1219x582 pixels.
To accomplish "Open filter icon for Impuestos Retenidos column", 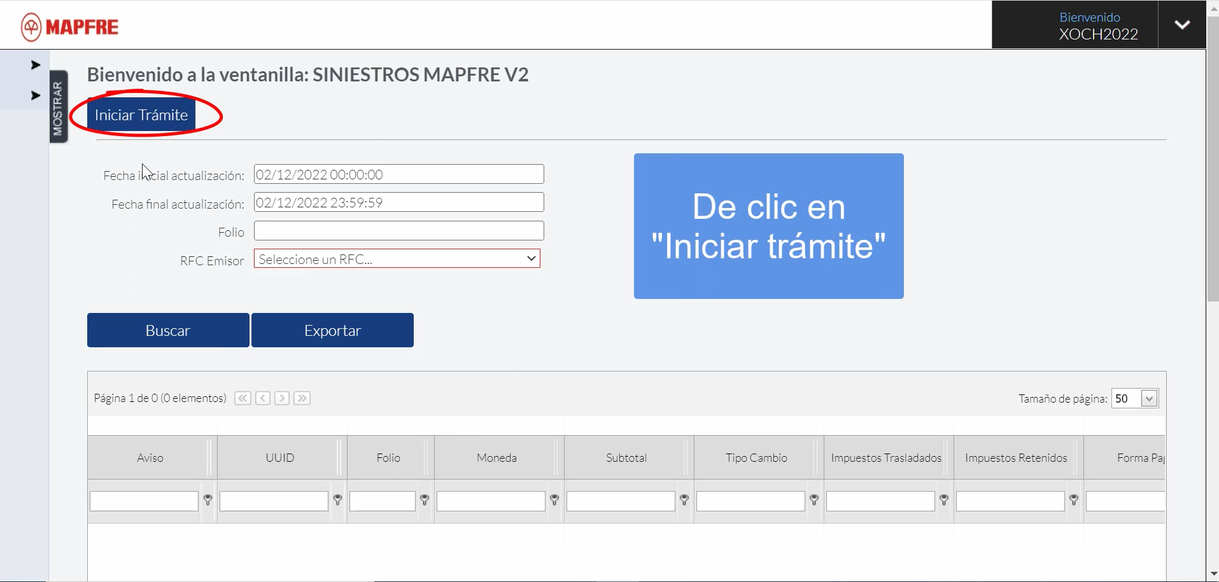I will pos(1074,501).
